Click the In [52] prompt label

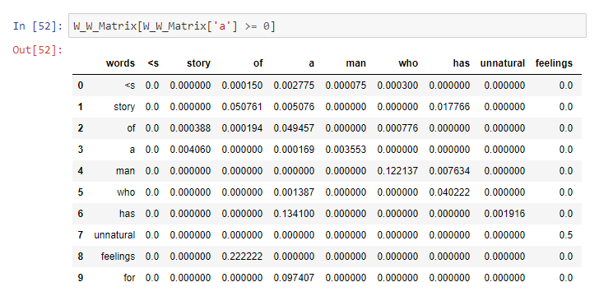[38, 26]
